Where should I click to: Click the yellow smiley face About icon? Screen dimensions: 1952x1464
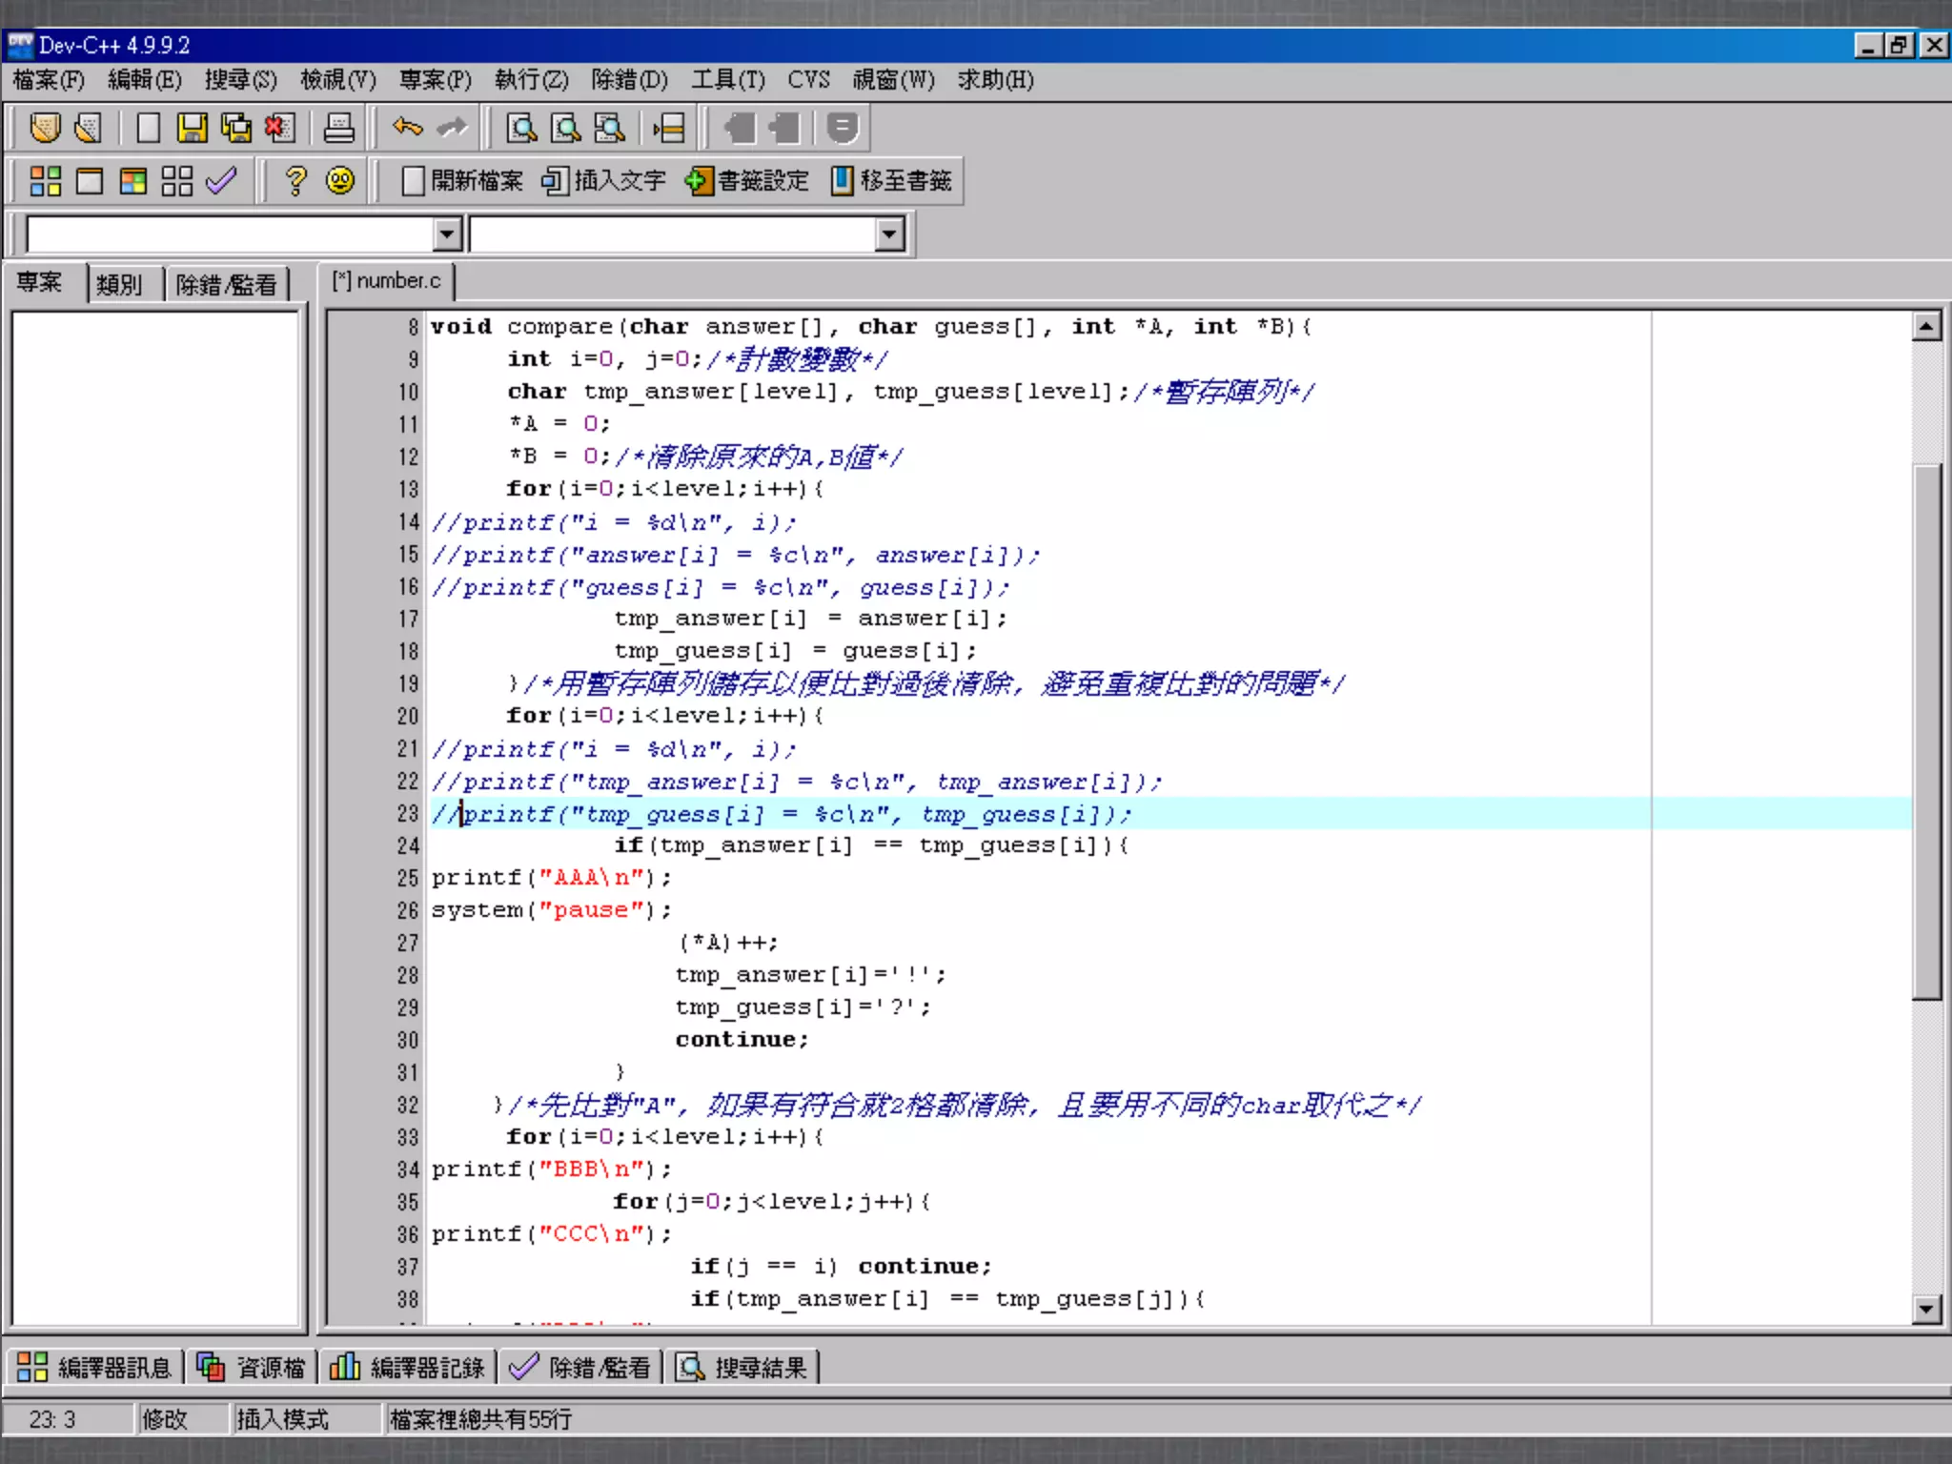[340, 181]
